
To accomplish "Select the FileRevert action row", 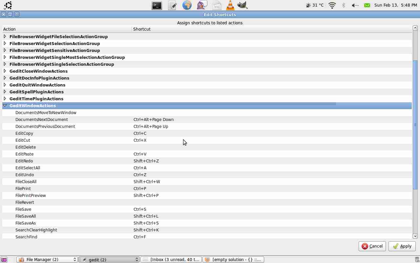I will click(207, 202).
